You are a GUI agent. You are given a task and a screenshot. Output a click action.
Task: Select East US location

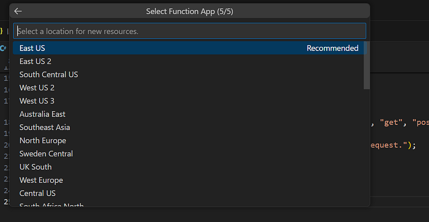[x=33, y=48]
